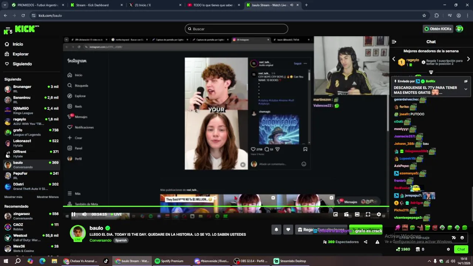Open Brunenger channel in sidebar

(x=31, y=89)
